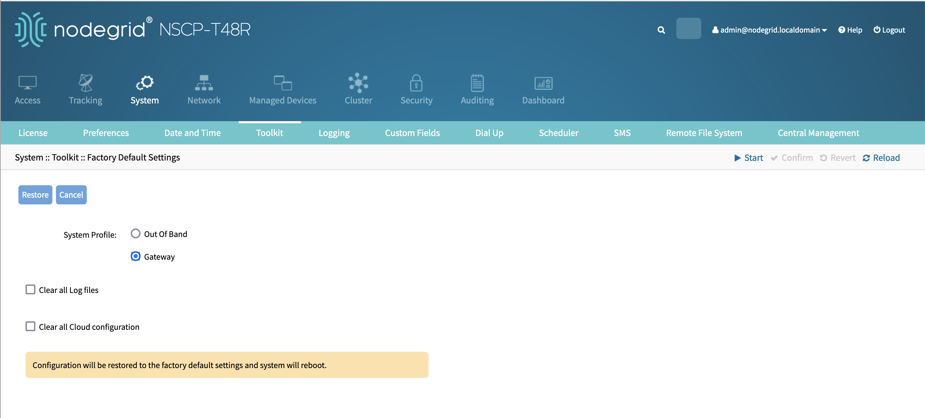
Task: Log out using the Logout link
Action: (889, 30)
